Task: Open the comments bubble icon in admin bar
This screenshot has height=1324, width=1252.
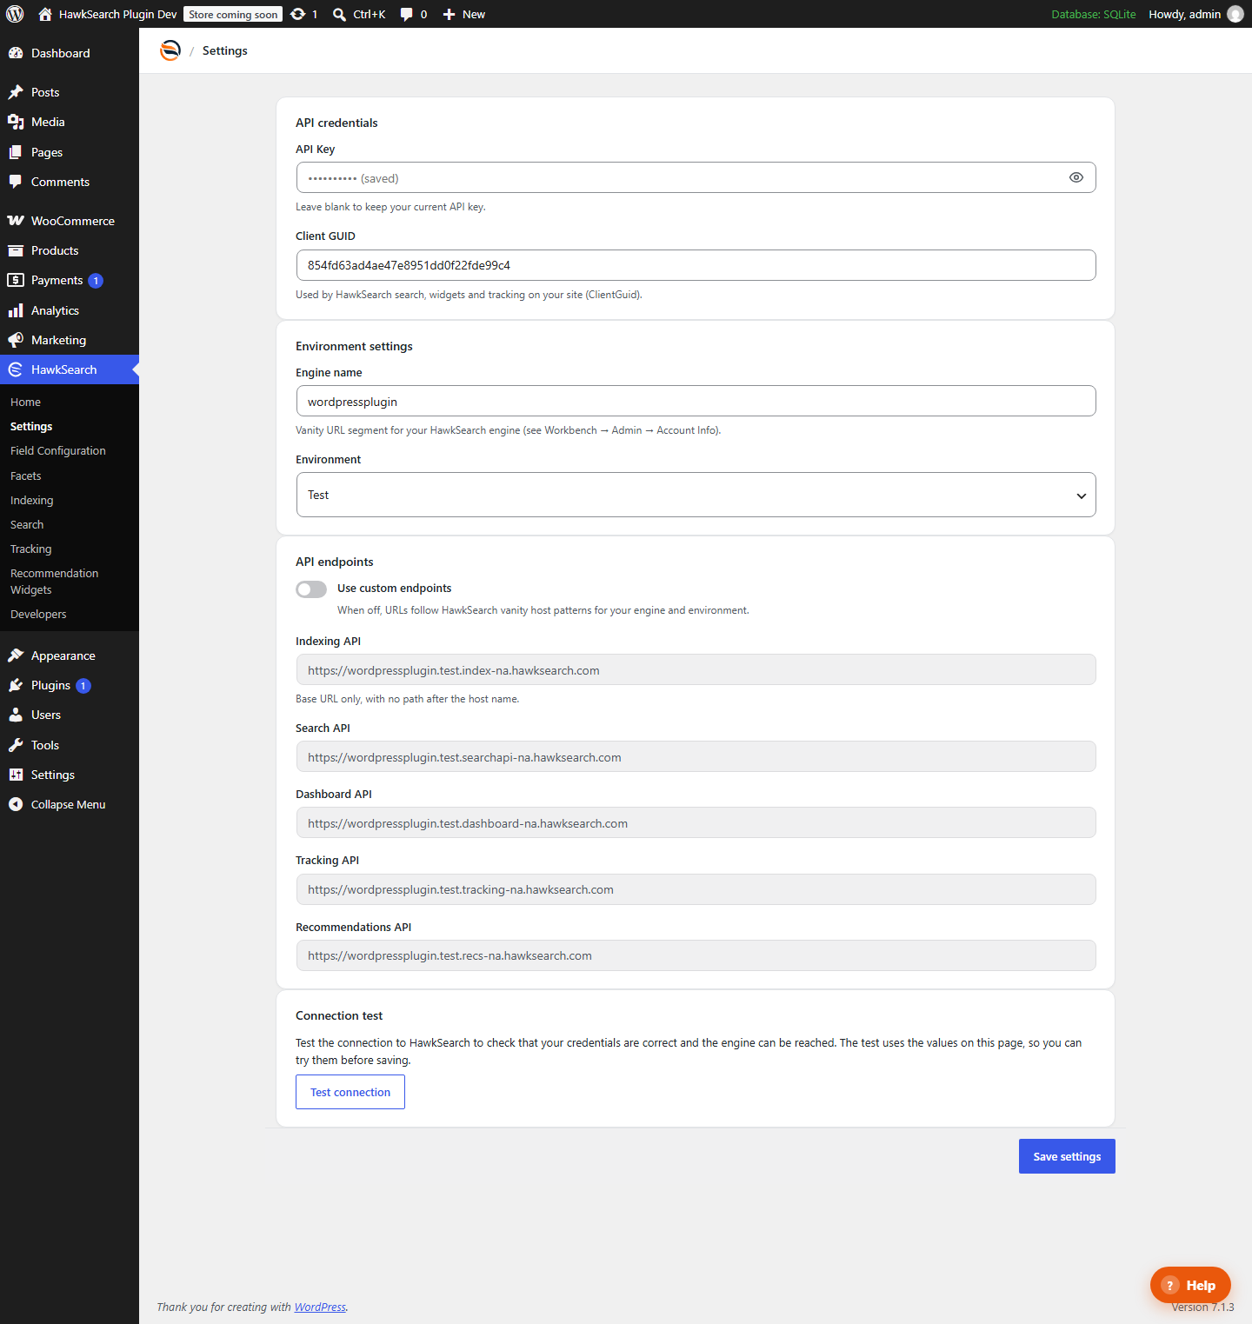Action: pos(406,15)
